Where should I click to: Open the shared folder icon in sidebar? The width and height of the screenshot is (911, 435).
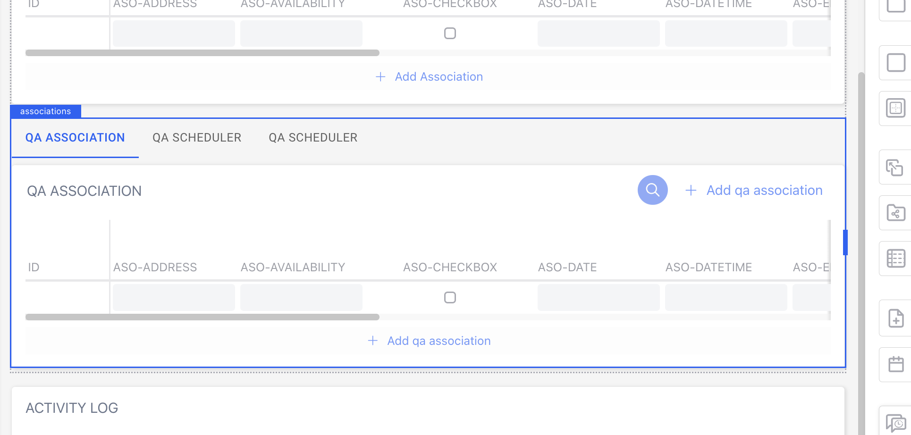click(x=895, y=213)
